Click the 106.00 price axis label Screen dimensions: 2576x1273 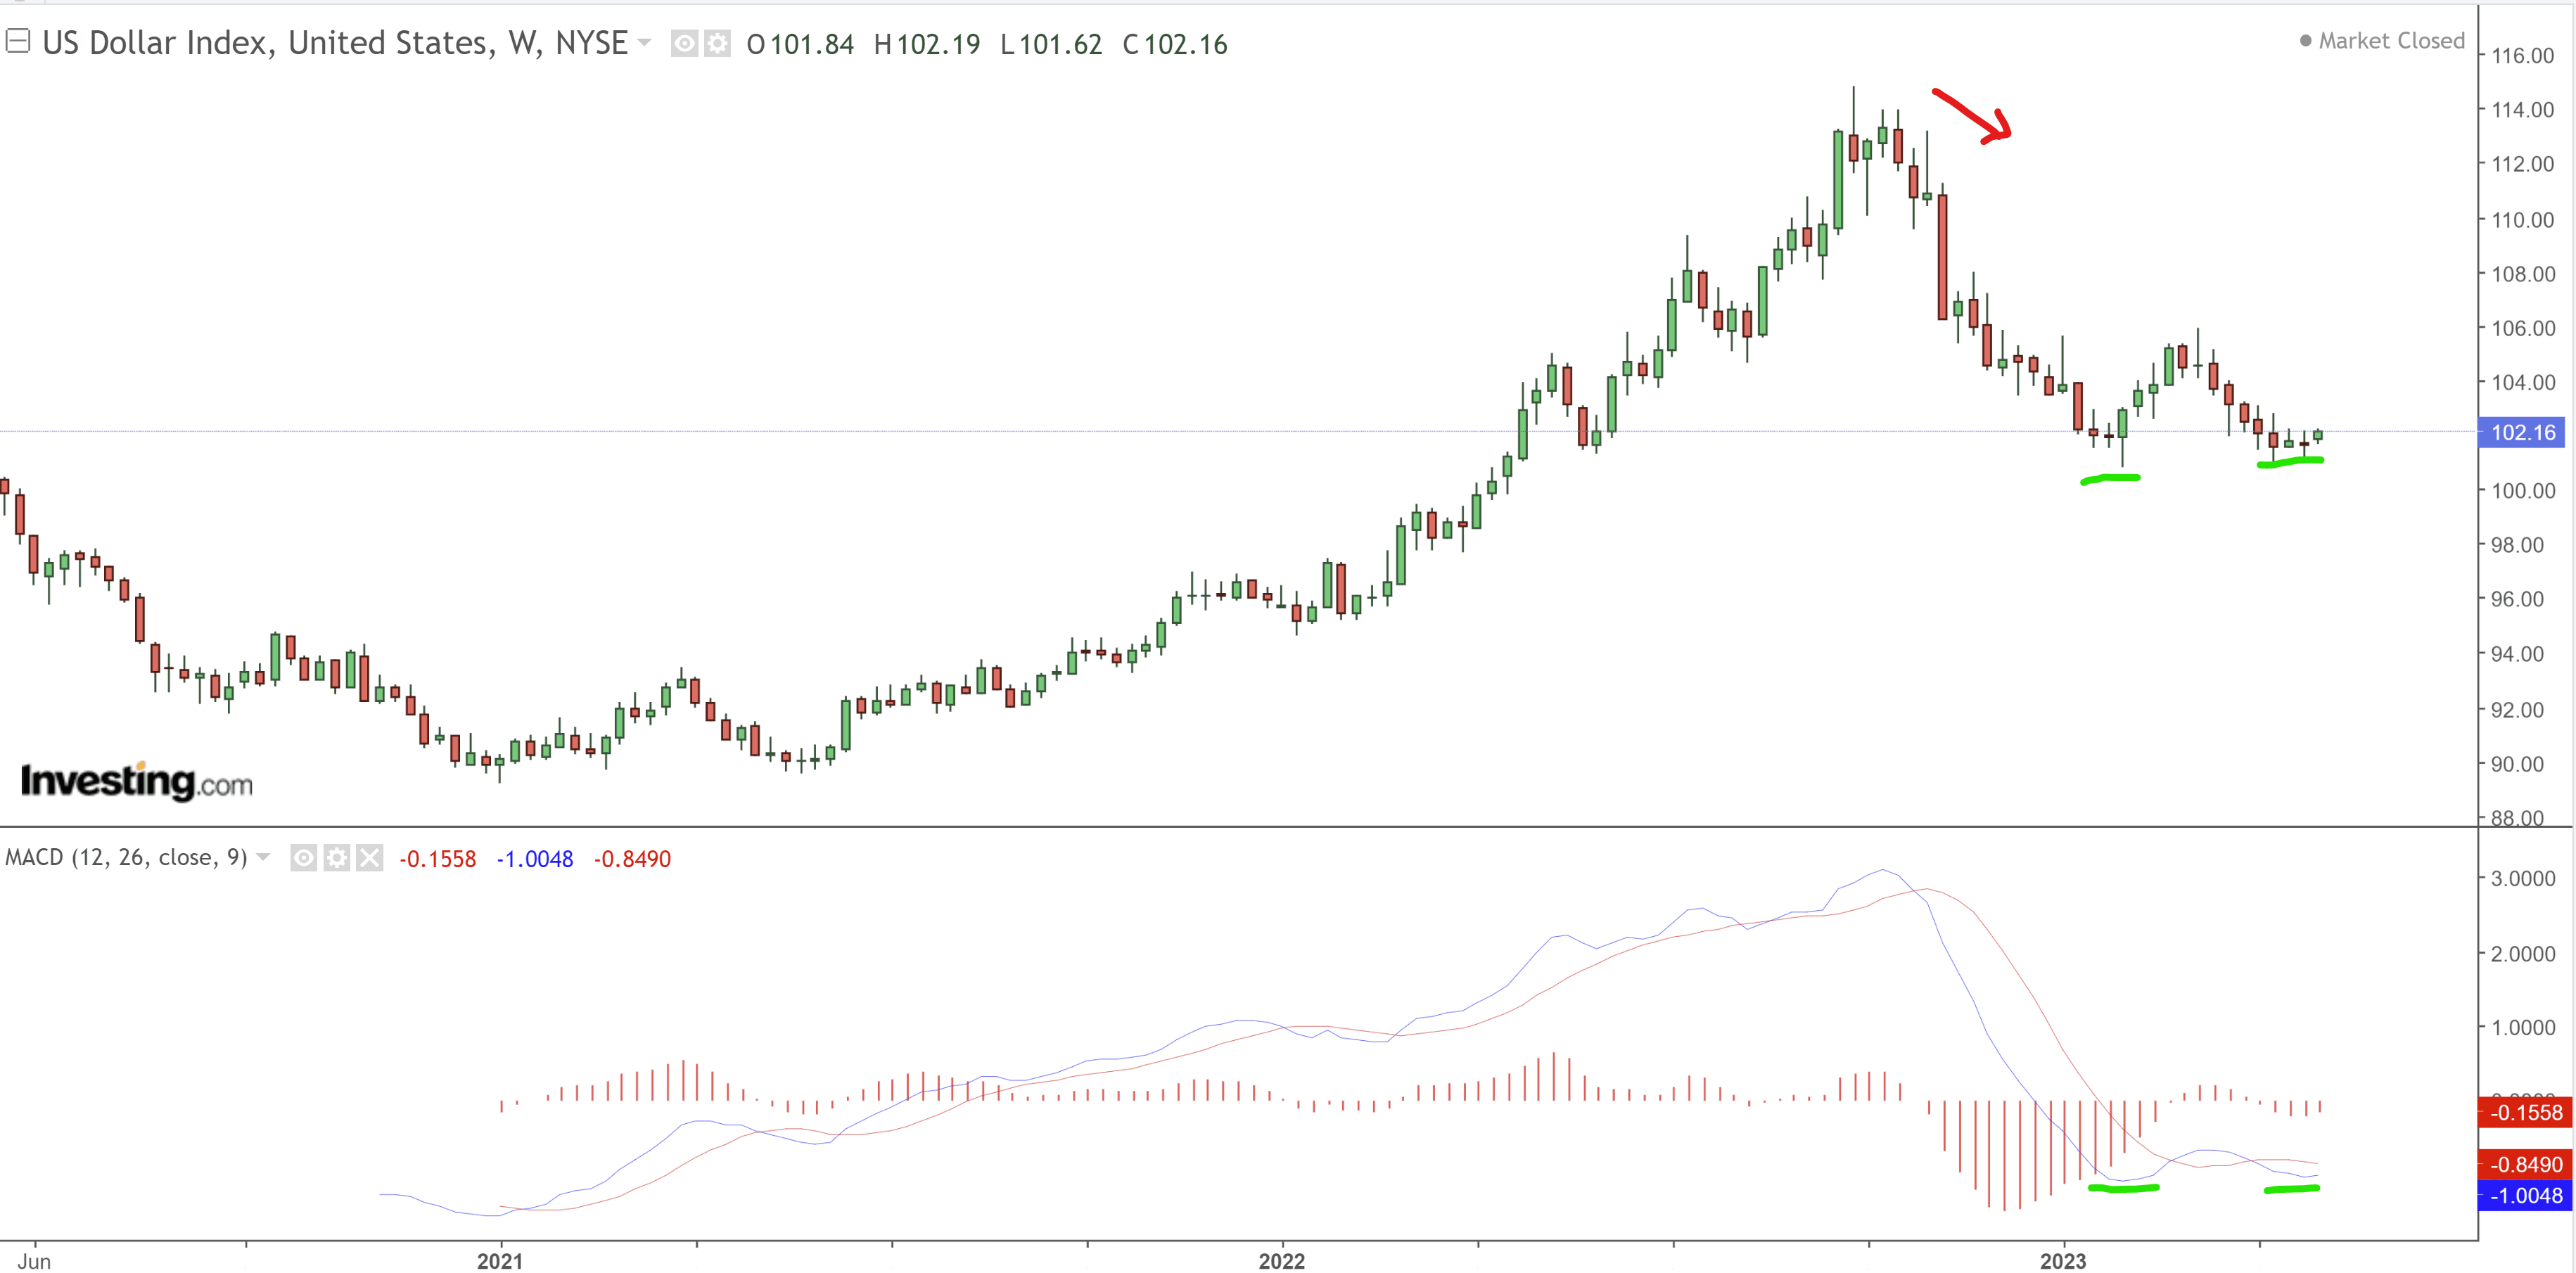[x=2522, y=328]
